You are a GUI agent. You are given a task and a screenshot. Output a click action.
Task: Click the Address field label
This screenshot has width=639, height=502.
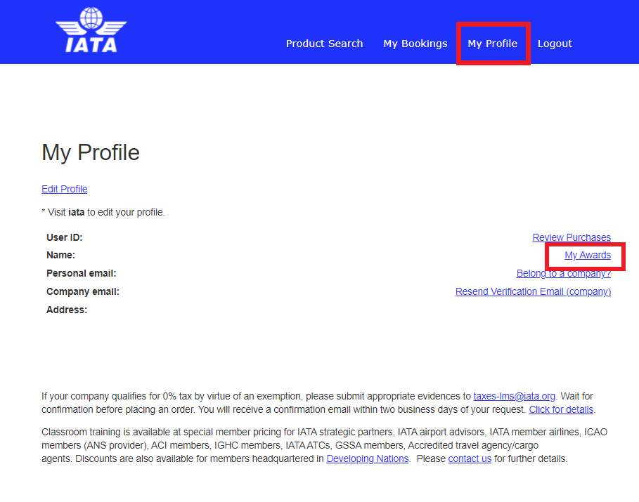(x=66, y=309)
